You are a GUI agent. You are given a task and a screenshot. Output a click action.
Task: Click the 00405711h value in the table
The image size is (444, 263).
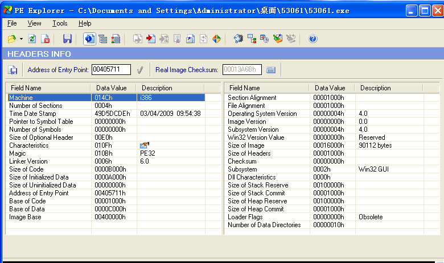point(110,193)
